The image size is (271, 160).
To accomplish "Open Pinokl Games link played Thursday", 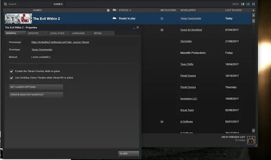I will [x=188, y=87].
